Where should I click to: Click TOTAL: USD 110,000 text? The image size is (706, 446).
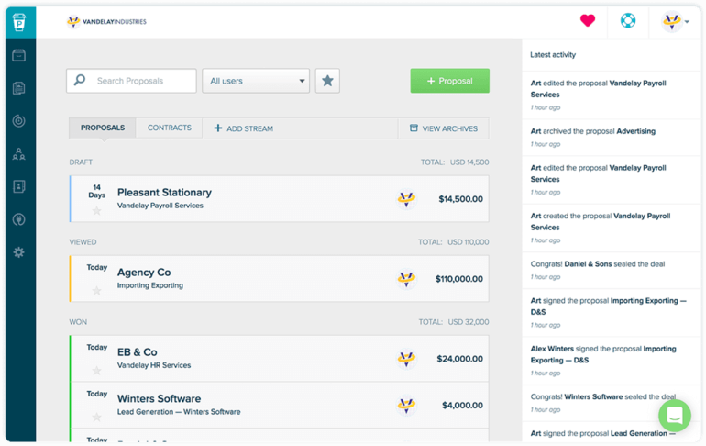[x=454, y=242]
